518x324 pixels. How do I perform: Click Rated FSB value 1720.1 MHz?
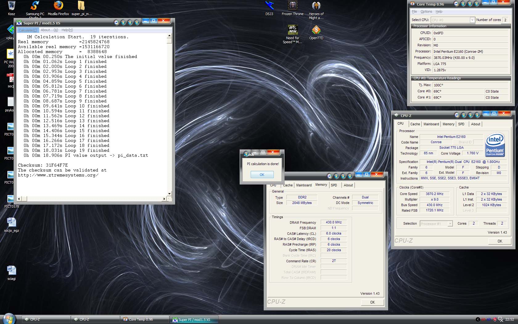[434, 210]
